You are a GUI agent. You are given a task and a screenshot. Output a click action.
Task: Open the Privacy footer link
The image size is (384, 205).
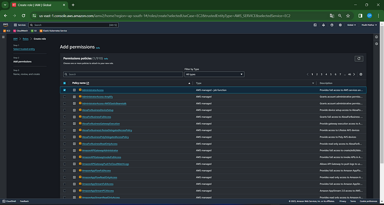pos(343,201)
